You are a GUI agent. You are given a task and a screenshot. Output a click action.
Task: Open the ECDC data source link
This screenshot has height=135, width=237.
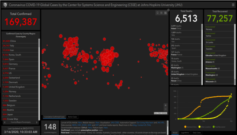84,125
